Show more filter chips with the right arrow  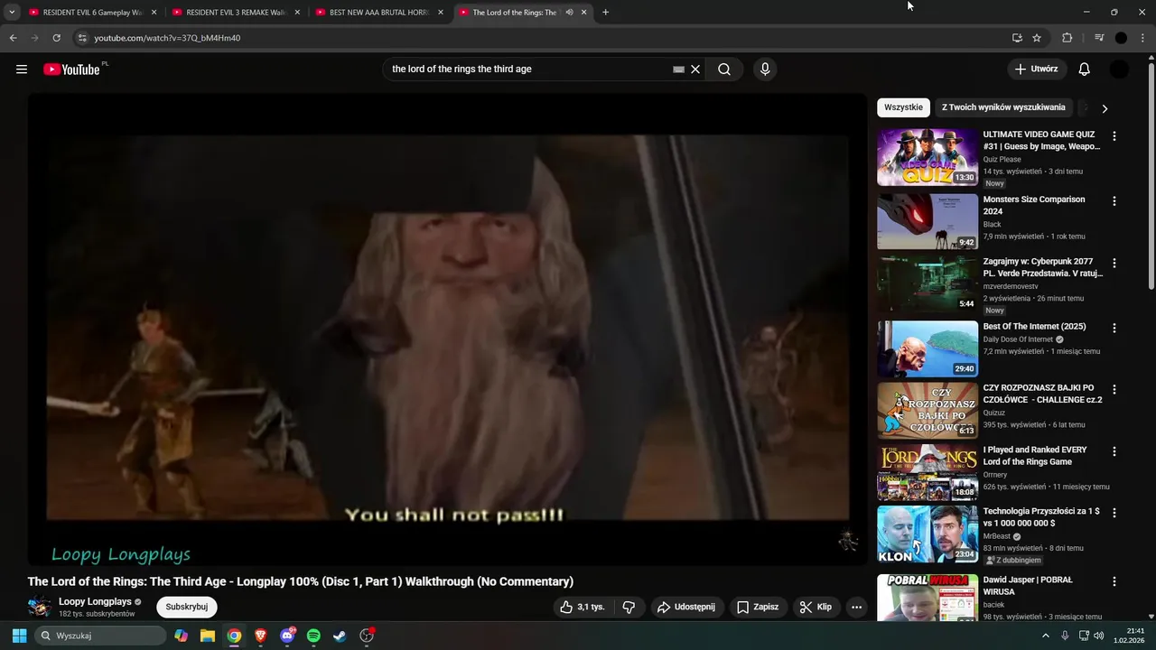(x=1104, y=108)
